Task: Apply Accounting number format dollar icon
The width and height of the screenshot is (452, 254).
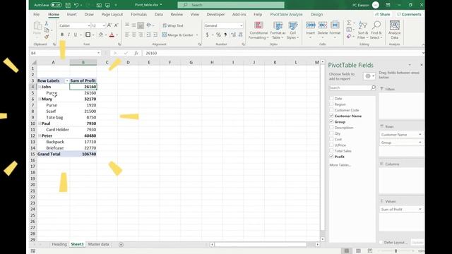Action: coord(207,35)
